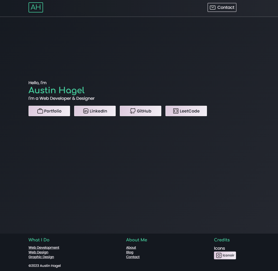Click the Contact link in the footer
This screenshot has width=278, height=271.
point(133,257)
